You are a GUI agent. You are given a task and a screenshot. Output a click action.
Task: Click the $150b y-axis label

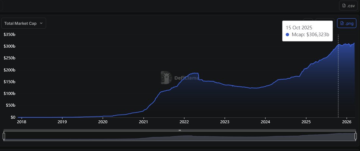pos(9,82)
